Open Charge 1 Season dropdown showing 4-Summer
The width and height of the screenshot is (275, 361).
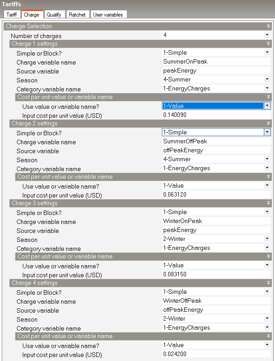(x=267, y=80)
